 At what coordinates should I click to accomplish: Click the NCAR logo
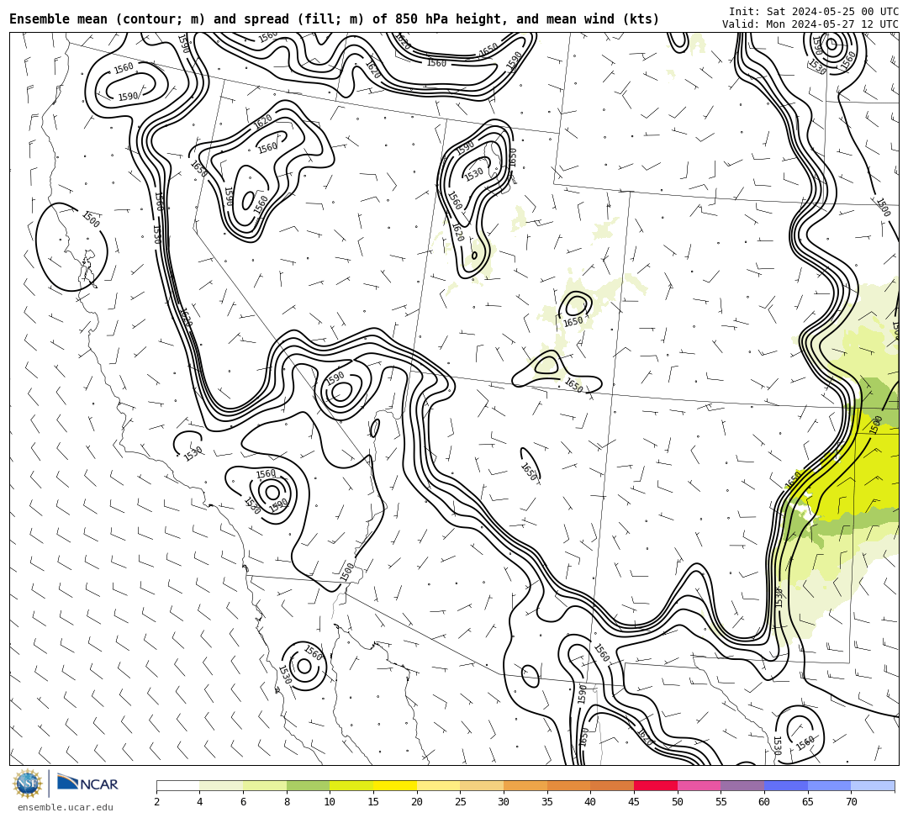[x=87, y=784]
